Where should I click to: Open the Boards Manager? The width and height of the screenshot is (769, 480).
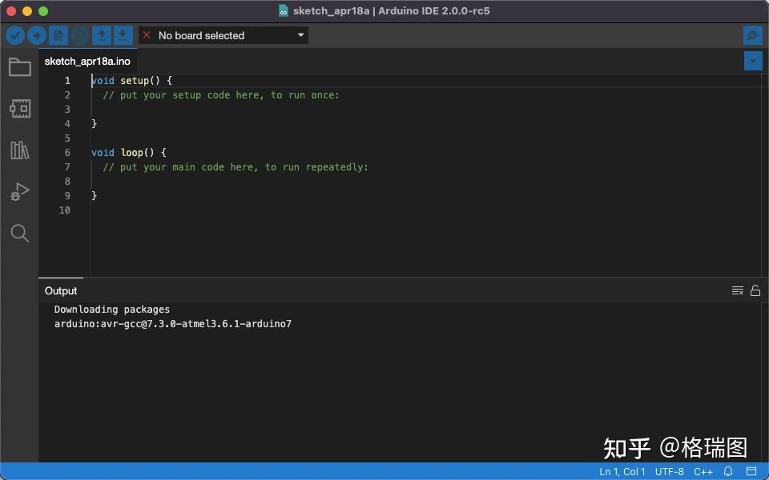click(19, 108)
